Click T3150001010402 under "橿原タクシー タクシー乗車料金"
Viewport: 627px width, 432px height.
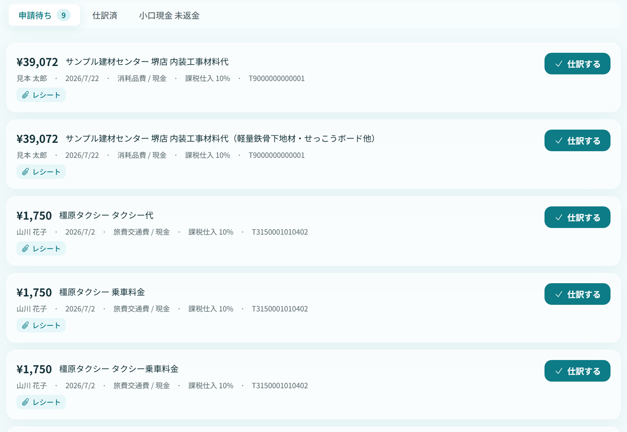280,386
